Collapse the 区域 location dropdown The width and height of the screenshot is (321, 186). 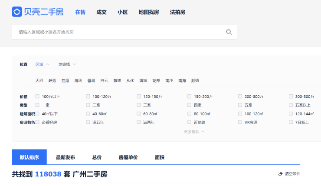tap(42, 64)
